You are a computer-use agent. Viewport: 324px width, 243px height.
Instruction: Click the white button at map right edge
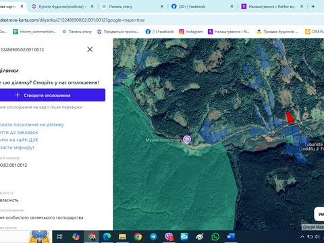(319, 214)
